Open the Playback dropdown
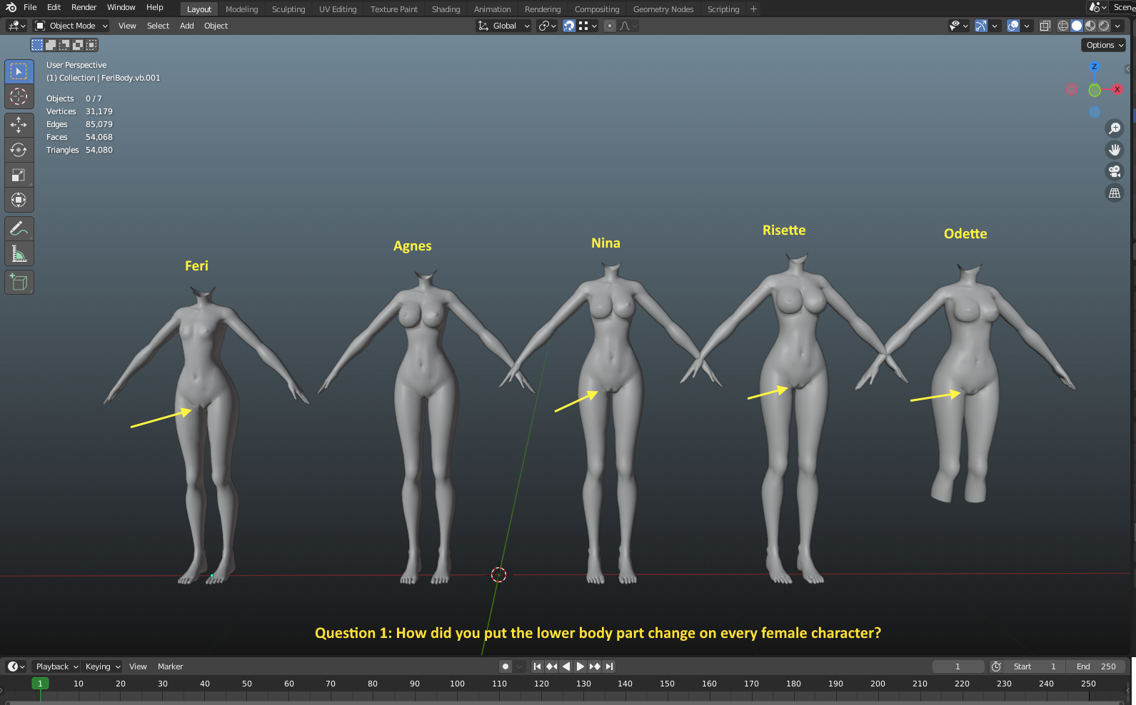The image size is (1136, 705). pyautogui.click(x=56, y=666)
